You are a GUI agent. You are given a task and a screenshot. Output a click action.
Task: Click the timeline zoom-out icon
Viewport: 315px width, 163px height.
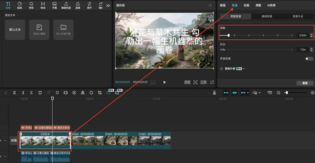click(279, 93)
